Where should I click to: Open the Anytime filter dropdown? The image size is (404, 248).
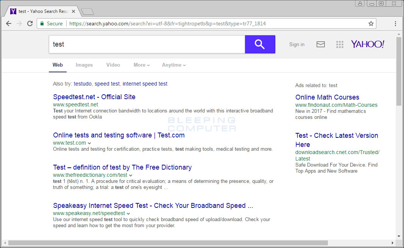[174, 65]
